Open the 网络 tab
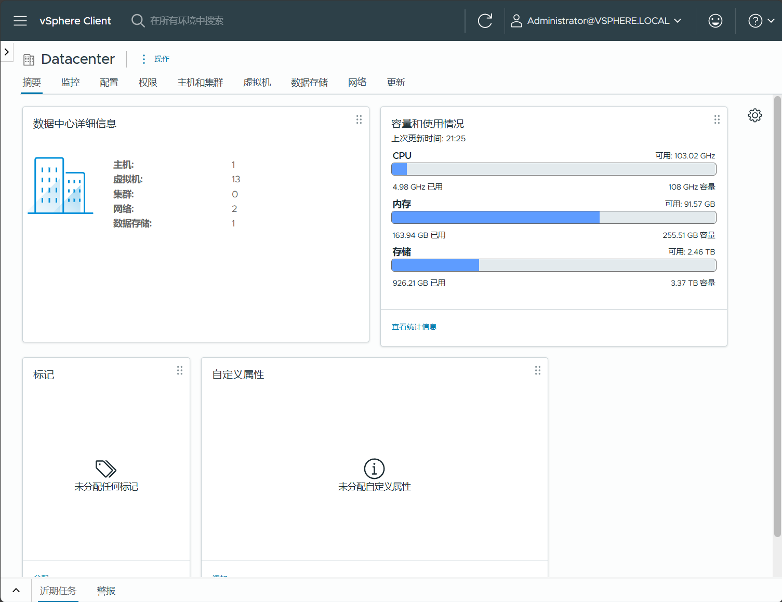 tap(357, 82)
